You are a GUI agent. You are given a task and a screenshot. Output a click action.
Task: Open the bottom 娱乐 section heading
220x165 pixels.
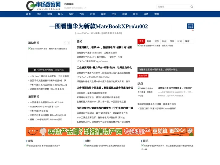[x=146, y=141]
